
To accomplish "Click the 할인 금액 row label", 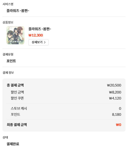I will pos(17,92).
